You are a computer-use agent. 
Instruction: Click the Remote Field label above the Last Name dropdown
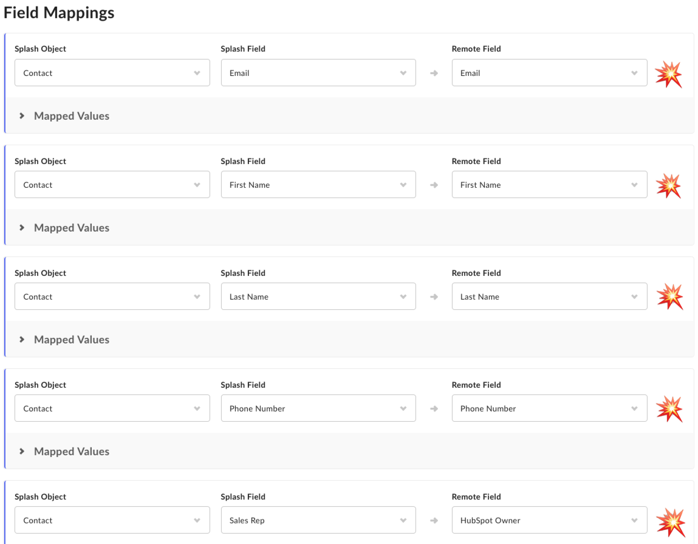(x=476, y=273)
